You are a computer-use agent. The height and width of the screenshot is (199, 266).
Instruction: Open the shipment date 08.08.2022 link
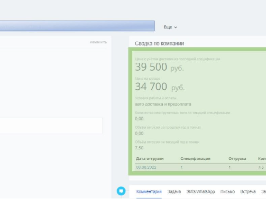(x=146, y=167)
